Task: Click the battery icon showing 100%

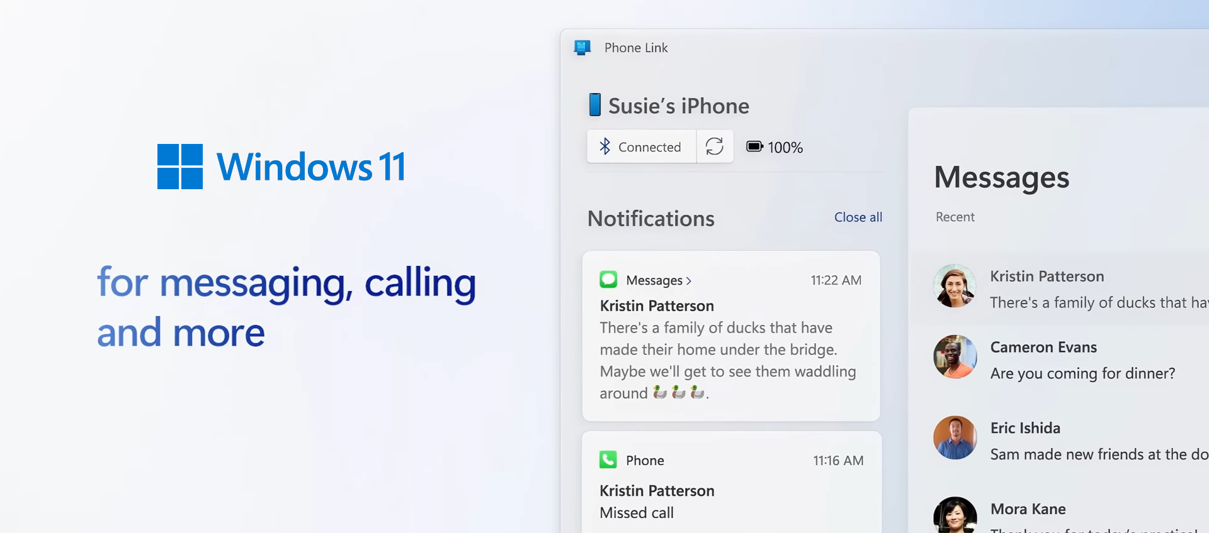Action: [754, 146]
